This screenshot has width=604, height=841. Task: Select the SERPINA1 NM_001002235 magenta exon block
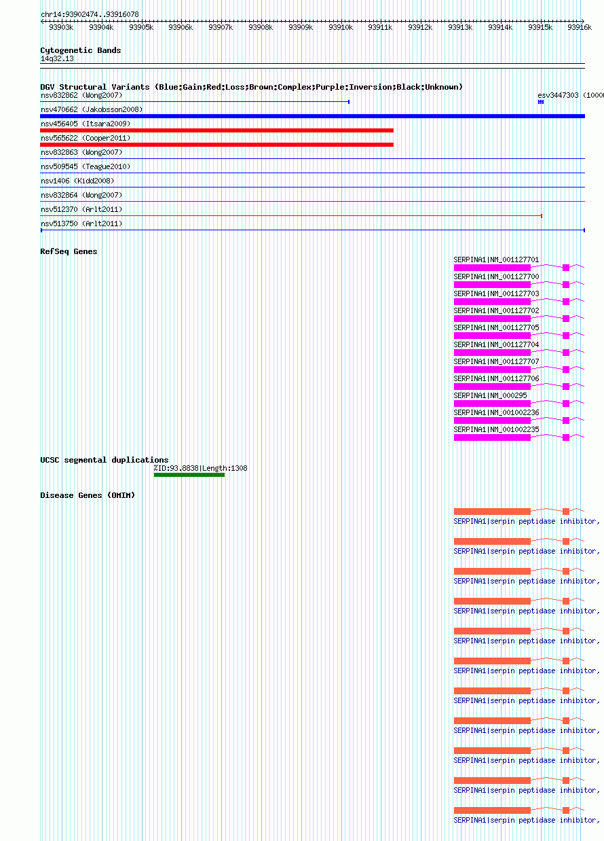(492, 437)
